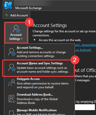This screenshot has height=115, width=96.
Task: Select Download Address Book... entry
Action: [39, 99]
